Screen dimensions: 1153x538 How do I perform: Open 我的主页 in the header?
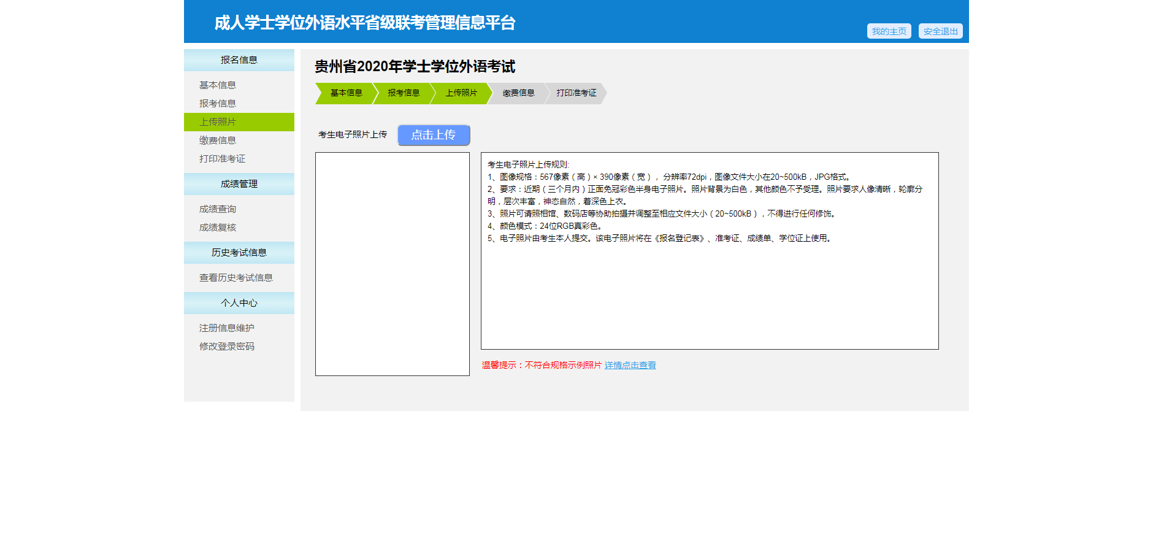[889, 31]
